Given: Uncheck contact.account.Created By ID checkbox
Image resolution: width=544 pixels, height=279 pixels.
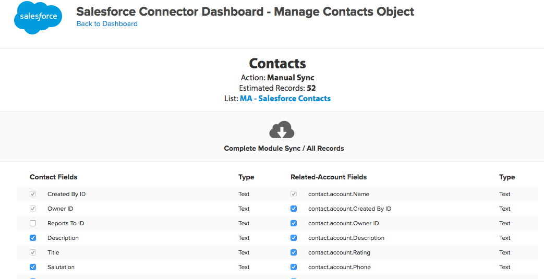Looking at the screenshot, I should tap(294, 209).
